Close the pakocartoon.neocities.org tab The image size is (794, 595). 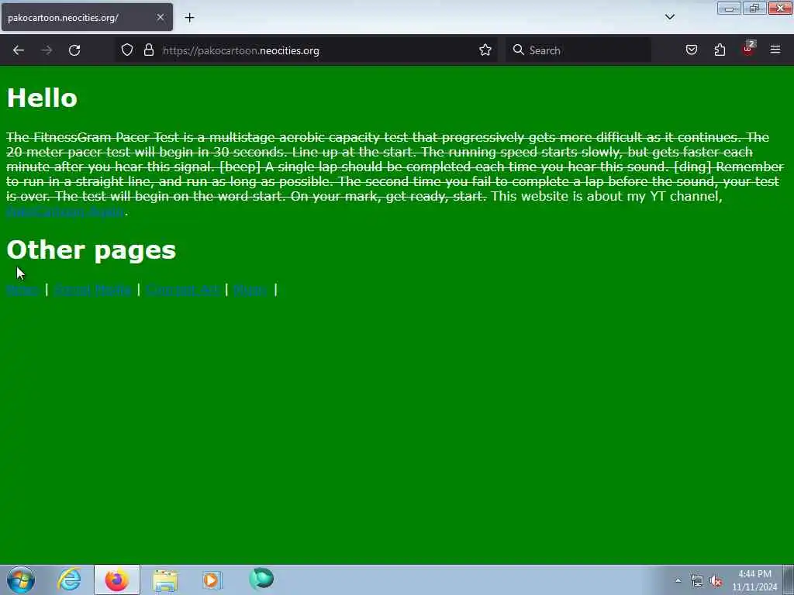pos(160,17)
